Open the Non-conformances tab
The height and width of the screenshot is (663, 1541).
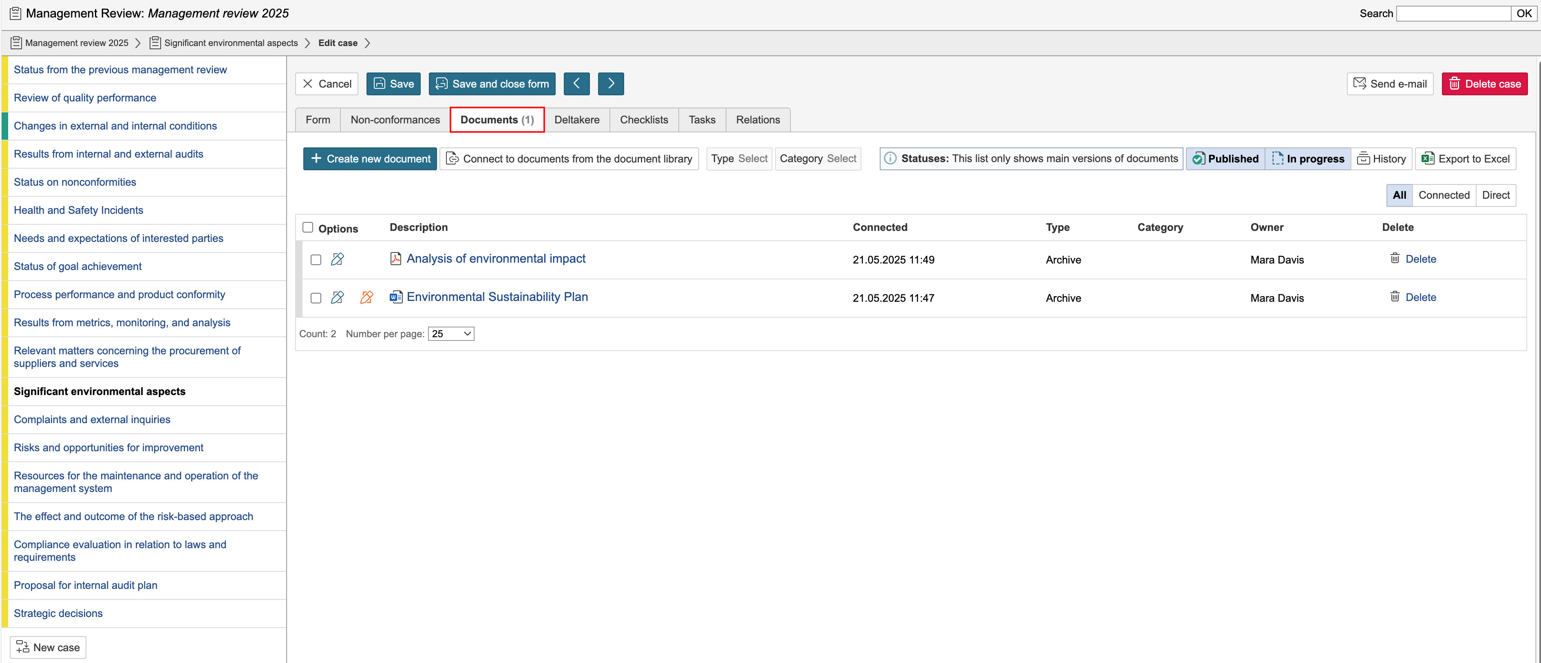[x=395, y=120]
